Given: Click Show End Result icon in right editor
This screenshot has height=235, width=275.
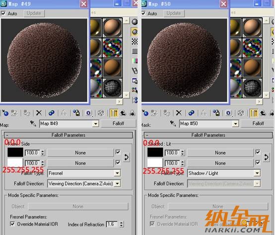Looking at the screenshot, I should click(x=254, y=113).
